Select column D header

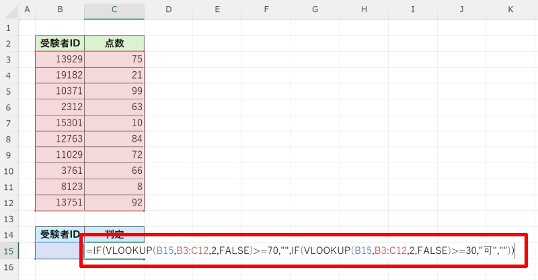pos(169,9)
